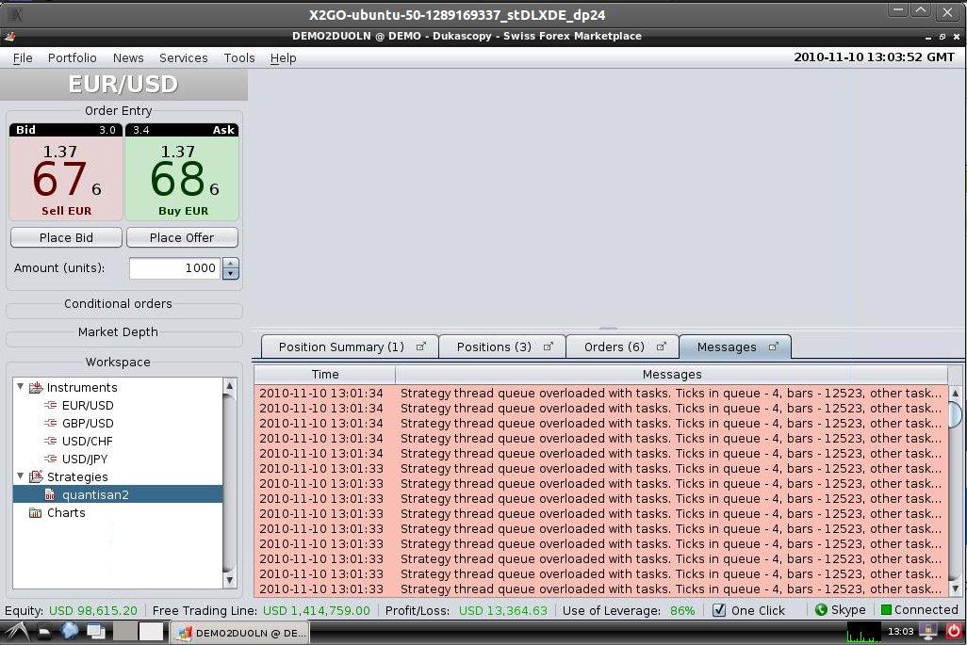The image size is (967, 645).
Task: Click the messages list scroll up arrow
Action: coord(956,393)
